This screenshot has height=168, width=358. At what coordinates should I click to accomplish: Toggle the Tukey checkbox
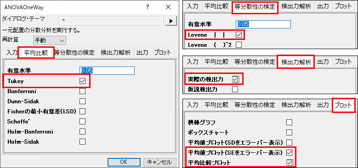click(82, 81)
